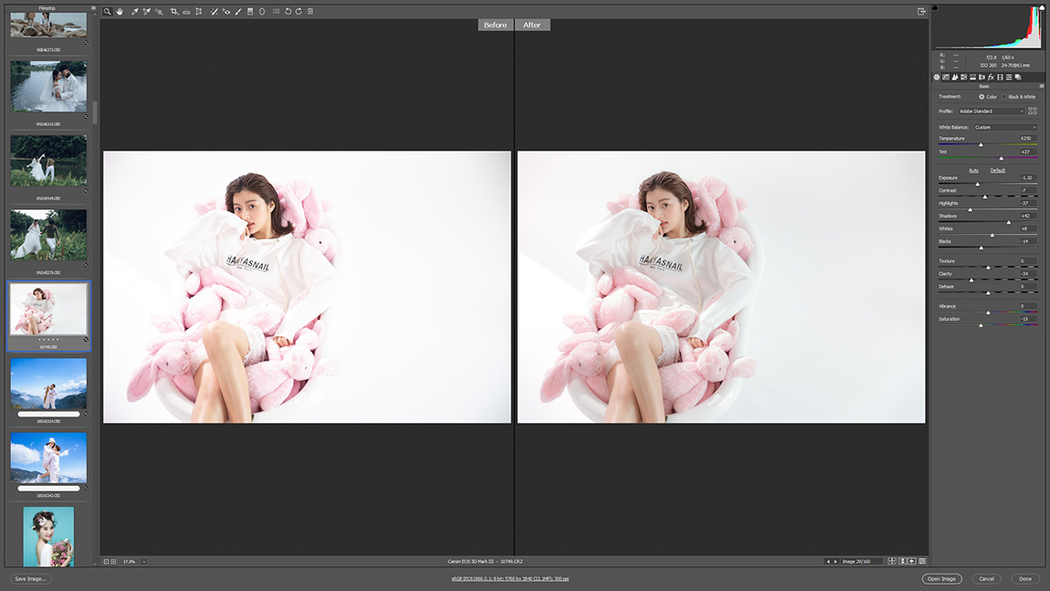Viewport: 1050px width, 591px height.
Task: Open the zoom level dropdown
Action: point(144,562)
